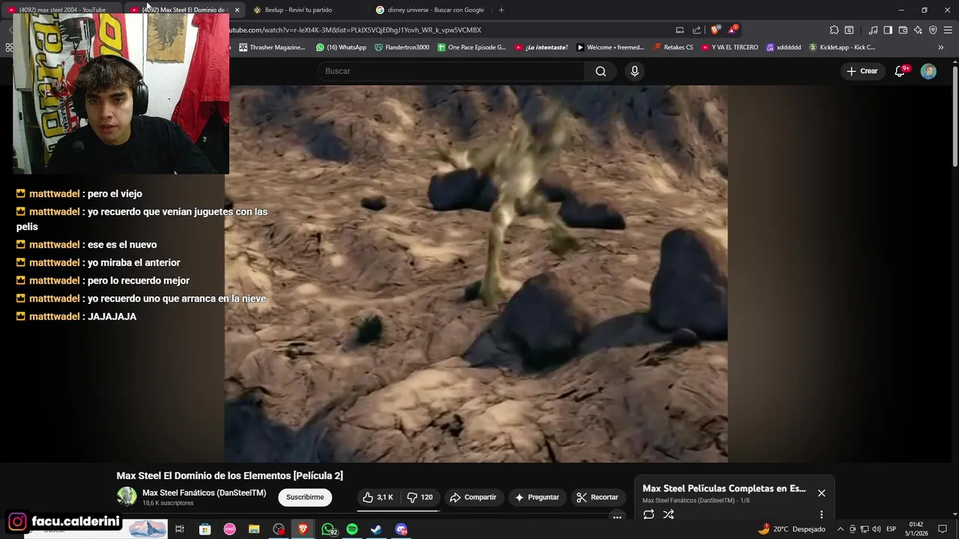Open the weather widget 20°C Despejado

tap(791, 529)
